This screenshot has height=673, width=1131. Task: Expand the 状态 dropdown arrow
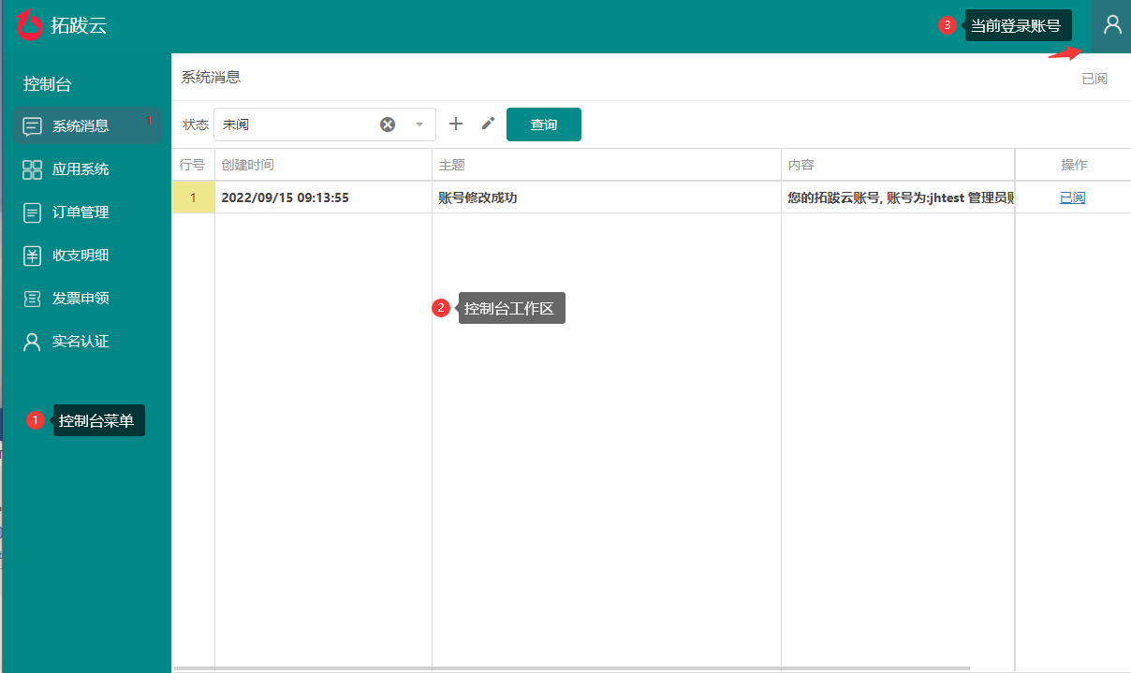(x=419, y=124)
